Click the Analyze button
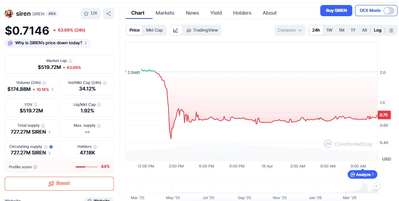Image resolution: width=399 pixels, height=201 pixels. [362, 174]
